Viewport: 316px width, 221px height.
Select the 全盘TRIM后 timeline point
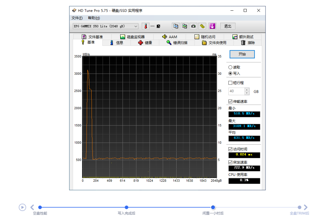pos(299,207)
